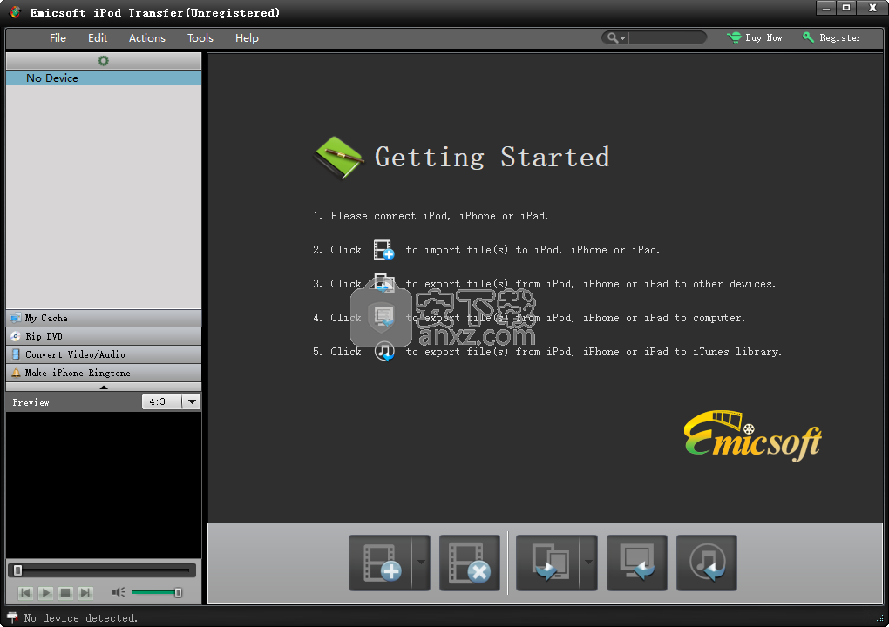This screenshot has height=627, width=889.
Task: Skip to previous track in preview
Action: pyautogui.click(x=25, y=593)
